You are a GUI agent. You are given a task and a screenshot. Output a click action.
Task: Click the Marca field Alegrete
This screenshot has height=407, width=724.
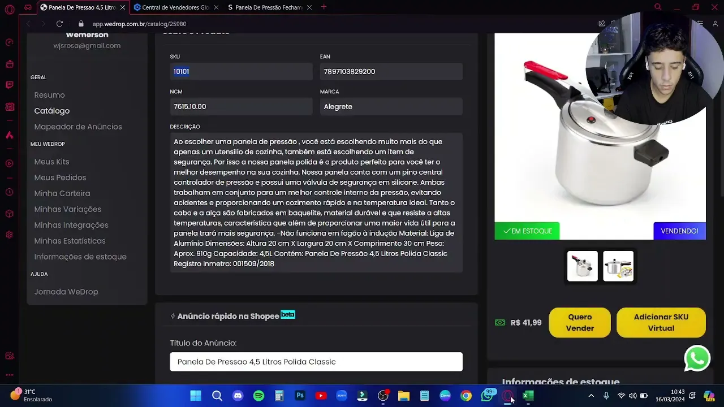tap(391, 106)
